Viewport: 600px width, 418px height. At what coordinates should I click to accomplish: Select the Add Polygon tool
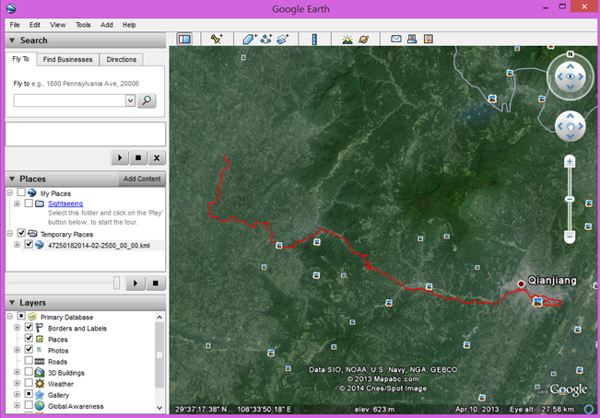tap(250, 40)
